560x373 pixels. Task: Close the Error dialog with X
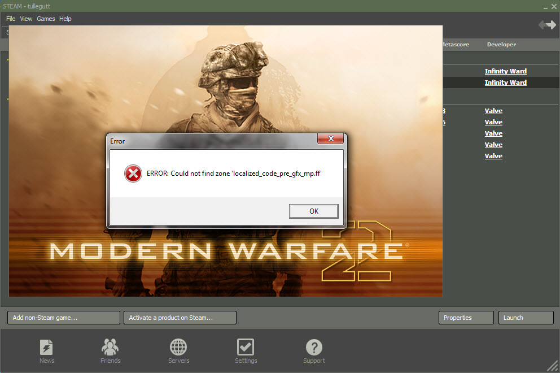[x=331, y=138]
